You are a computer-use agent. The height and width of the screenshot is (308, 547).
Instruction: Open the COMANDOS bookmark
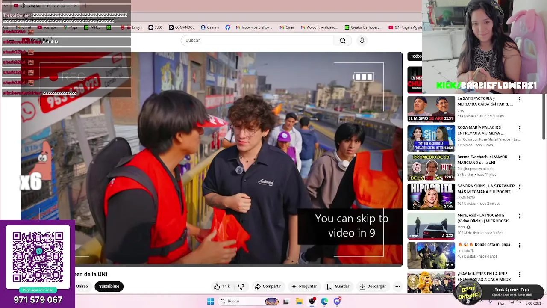tap(182, 27)
